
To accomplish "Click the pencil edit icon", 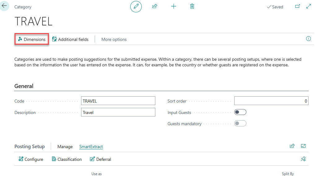I will point(136,7).
